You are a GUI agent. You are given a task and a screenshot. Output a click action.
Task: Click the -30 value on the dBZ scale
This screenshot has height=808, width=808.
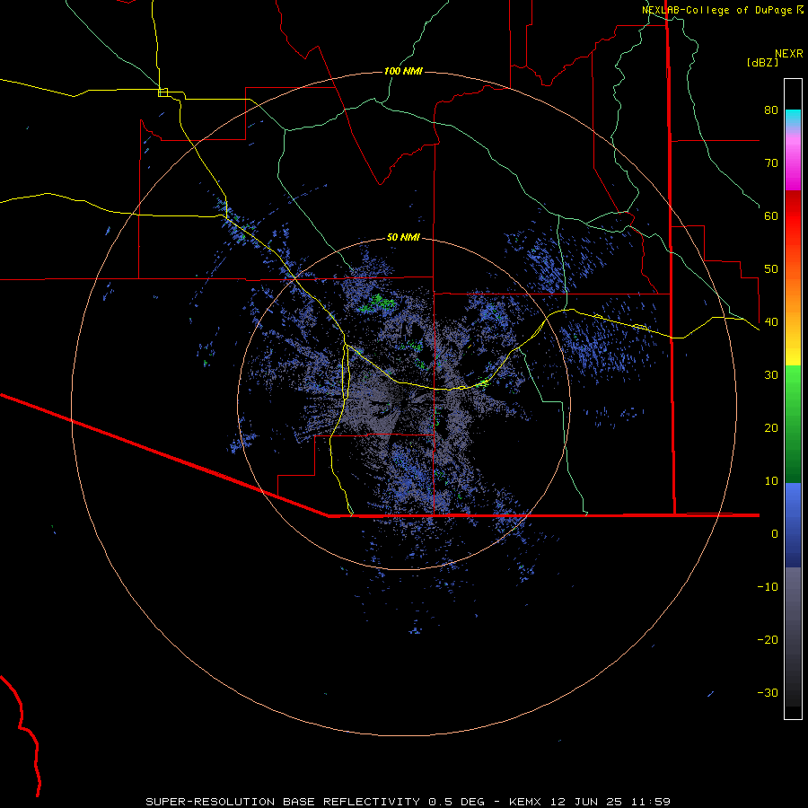(768, 692)
